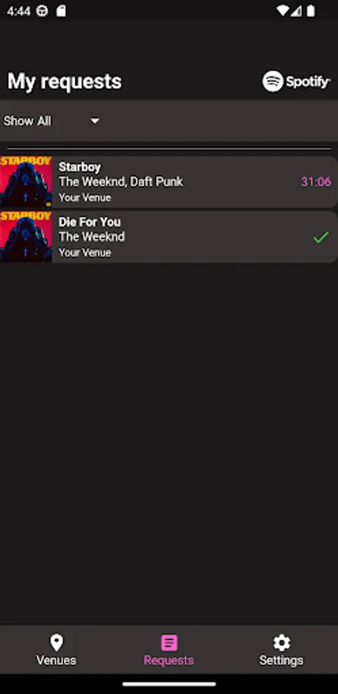Switch to the Venues tab
The image size is (338, 694).
[x=56, y=650]
